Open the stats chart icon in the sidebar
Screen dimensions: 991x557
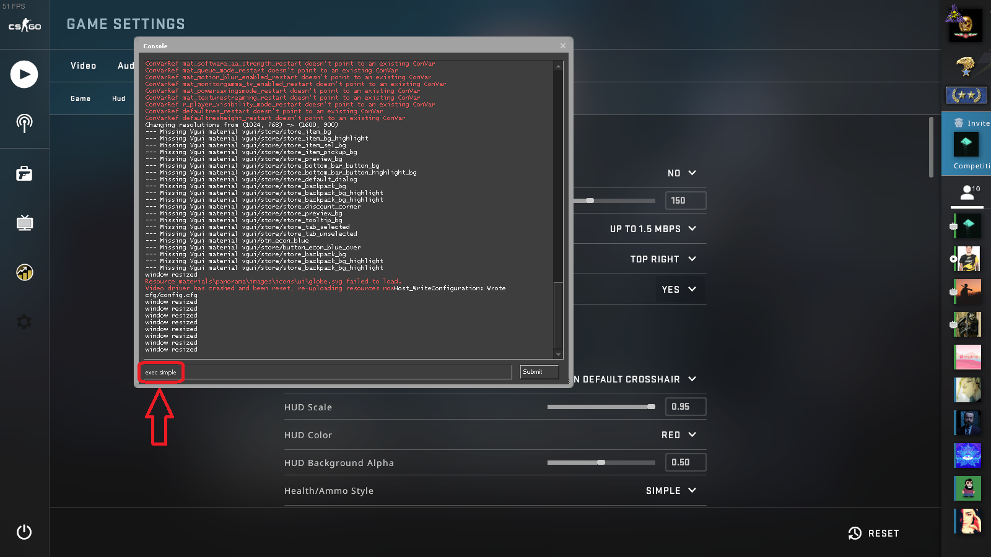(x=24, y=272)
